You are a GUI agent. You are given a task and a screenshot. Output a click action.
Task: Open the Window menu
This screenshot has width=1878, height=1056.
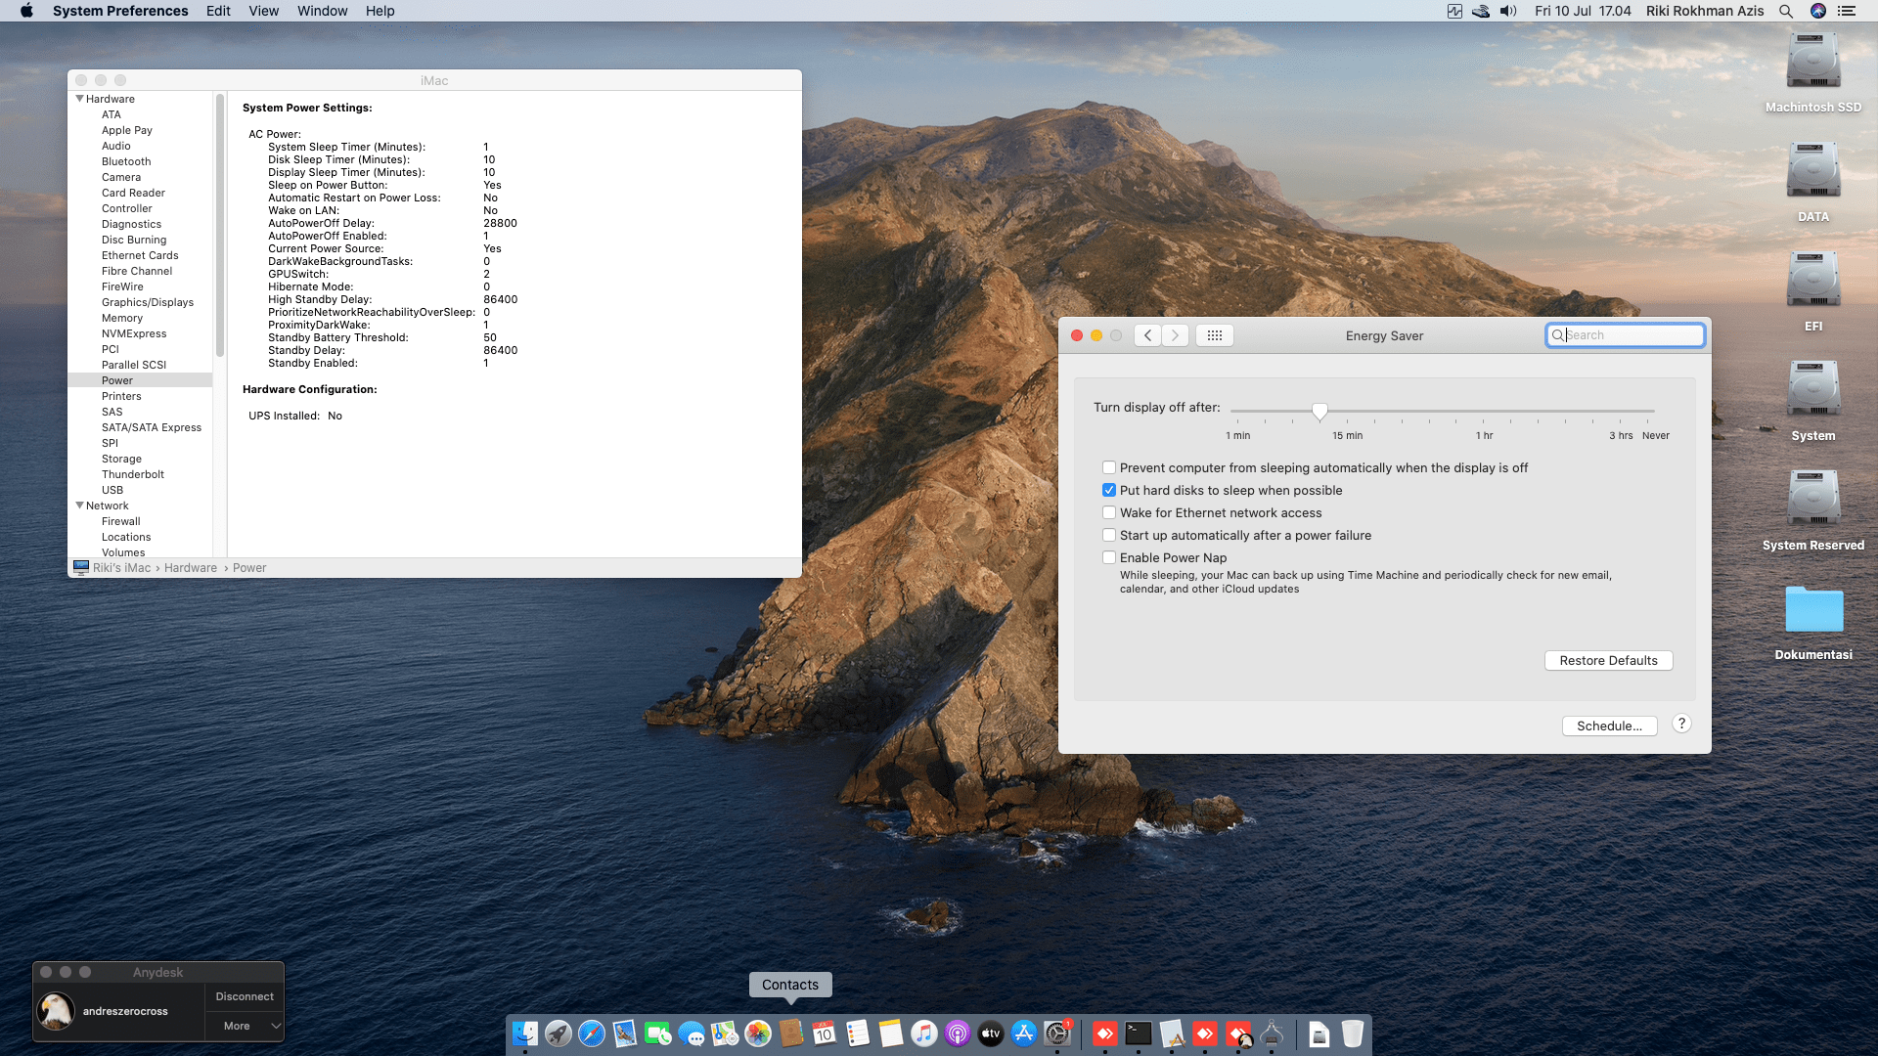pyautogui.click(x=322, y=11)
